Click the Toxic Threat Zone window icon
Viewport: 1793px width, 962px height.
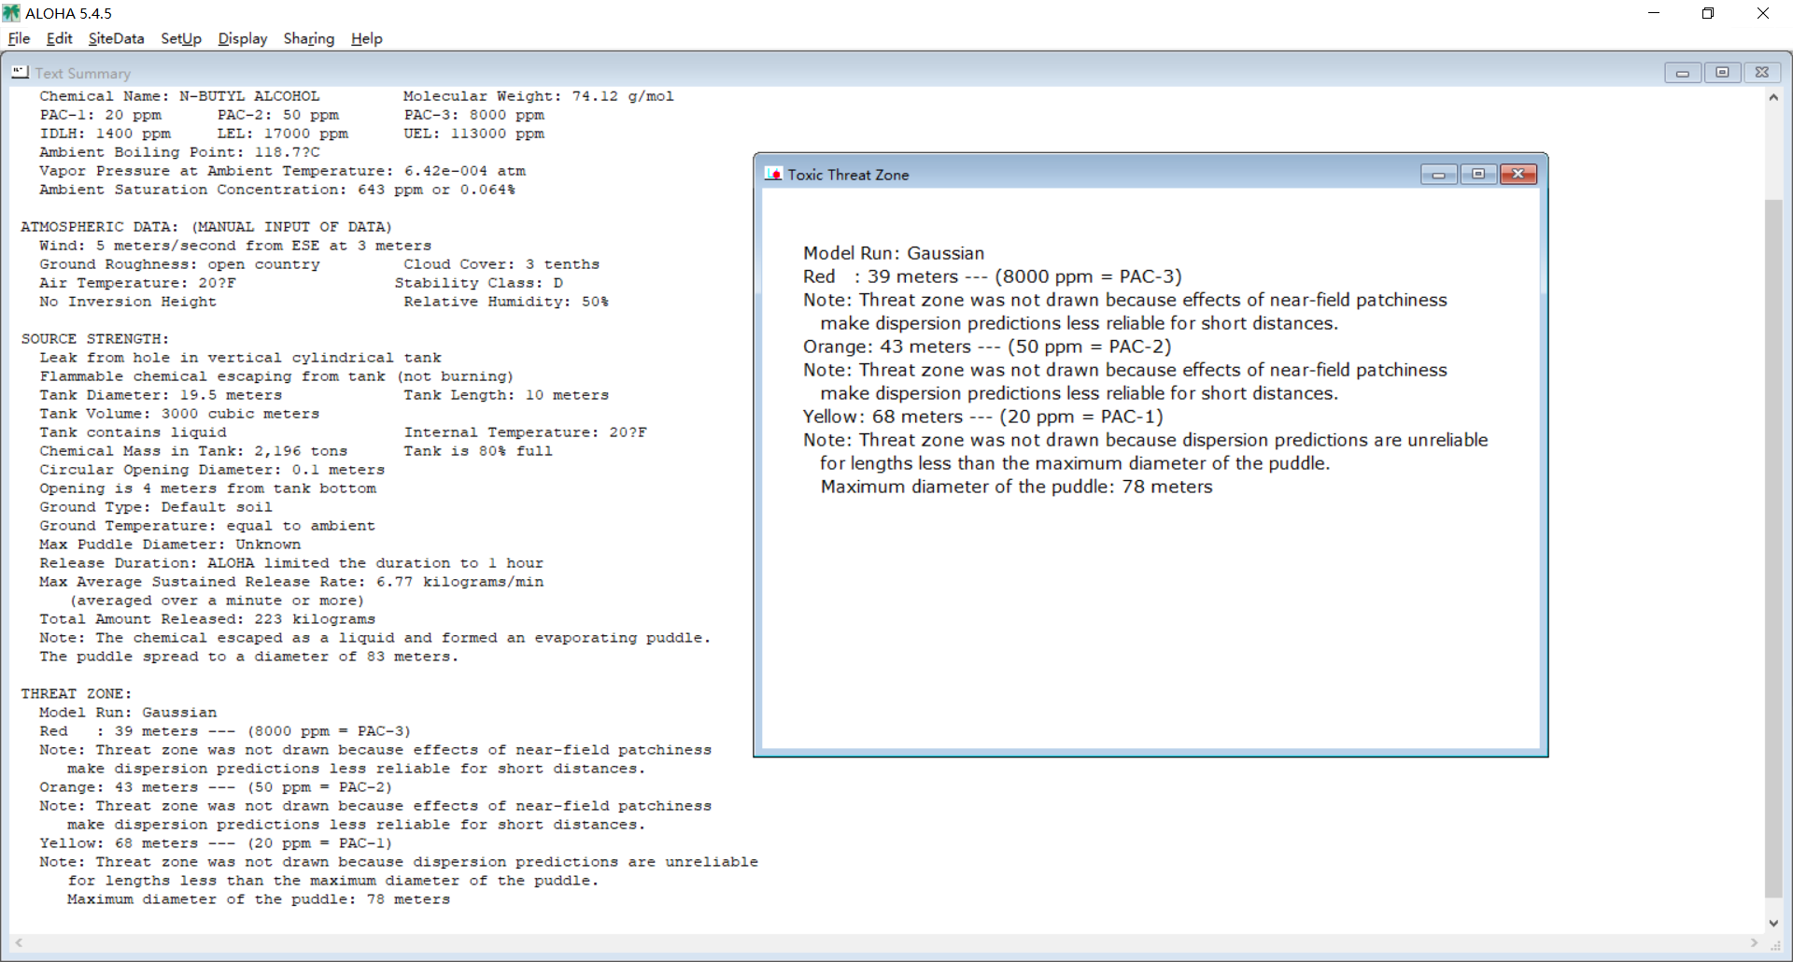coord(773,174)
